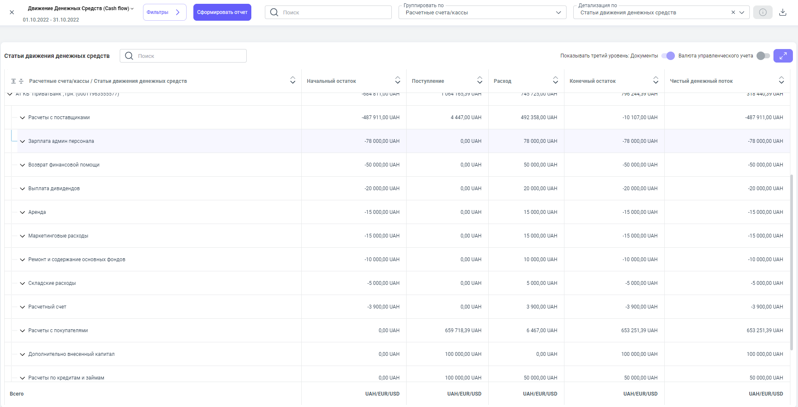This screenshot has width=798, height=407.
Task: Click Сформировать отчет button
Action: point(222,12)
